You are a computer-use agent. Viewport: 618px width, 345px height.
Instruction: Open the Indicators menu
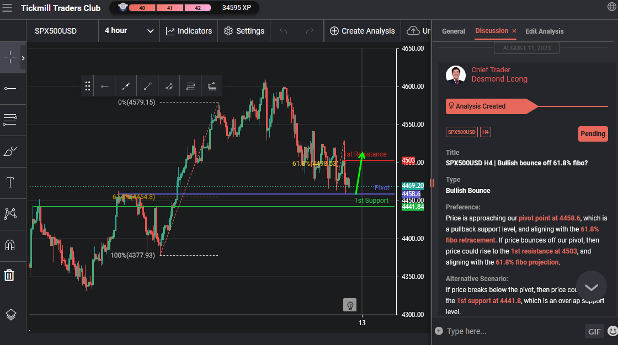coord(189,31)
